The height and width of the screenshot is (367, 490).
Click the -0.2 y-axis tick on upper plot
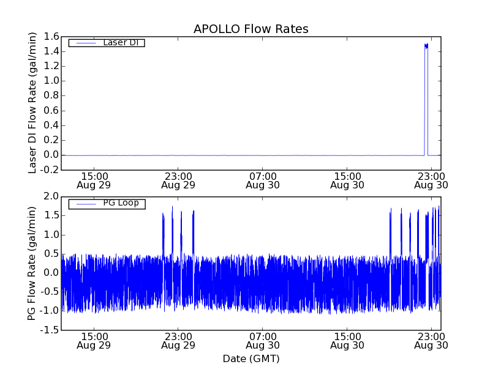[x=50, y=170]
